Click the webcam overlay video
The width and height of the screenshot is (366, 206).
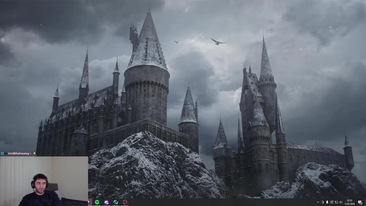pyautogui.click(x=44, y=181)
